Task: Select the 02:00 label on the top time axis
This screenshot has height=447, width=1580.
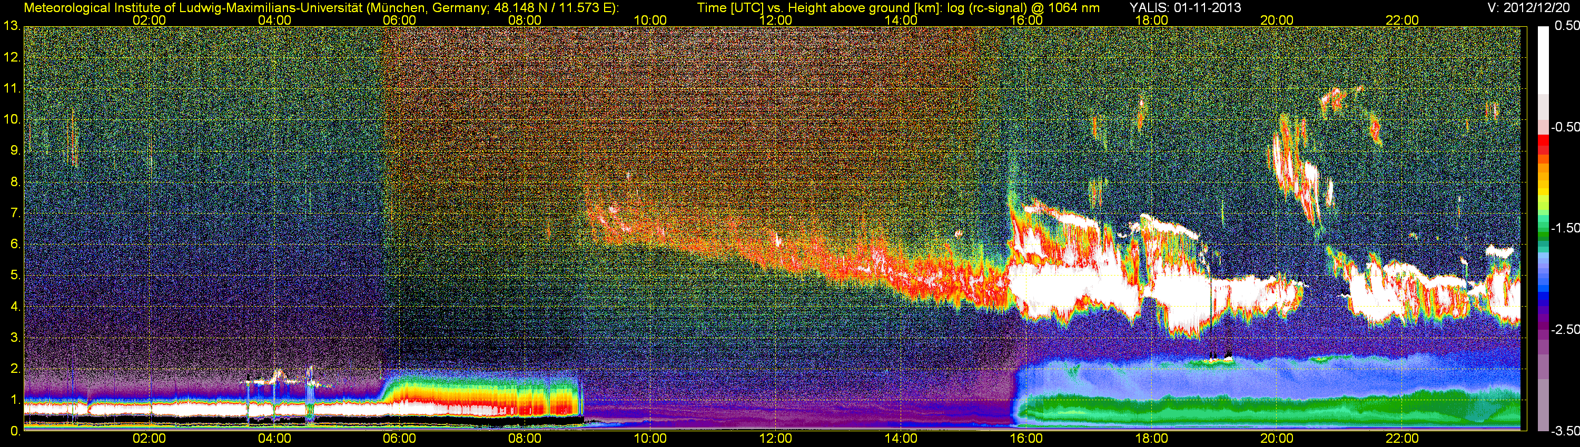Action: tap(149, 20)
